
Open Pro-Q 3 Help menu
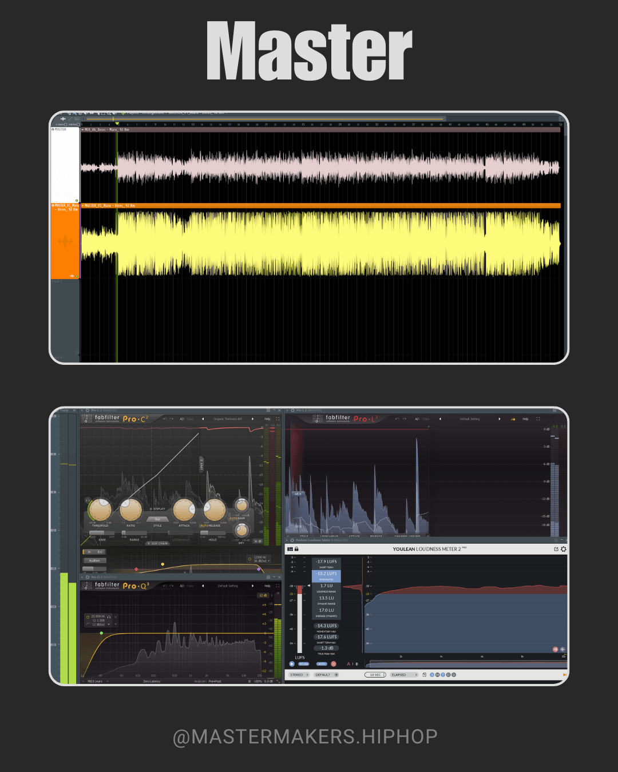click(x=267, y=586)
